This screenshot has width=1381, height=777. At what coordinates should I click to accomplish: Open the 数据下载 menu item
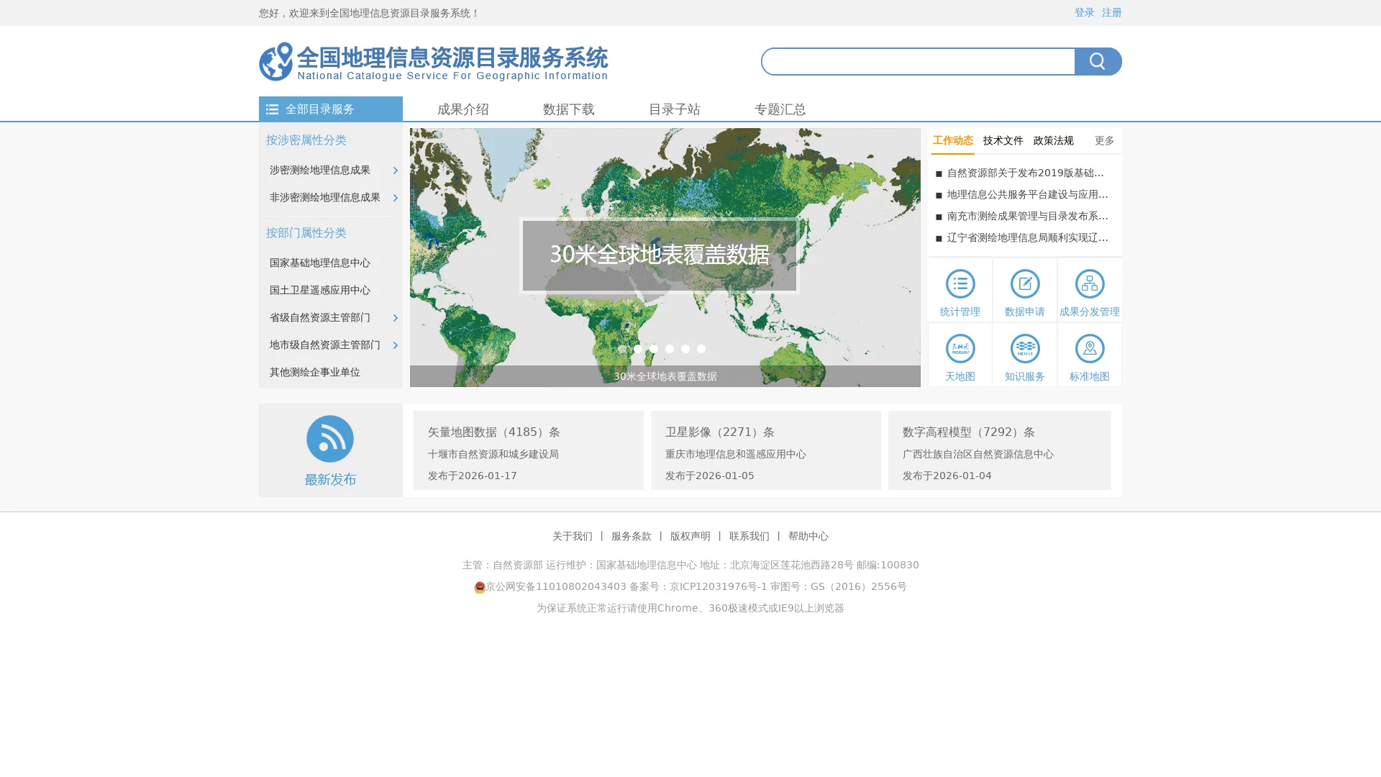(568, 109)
